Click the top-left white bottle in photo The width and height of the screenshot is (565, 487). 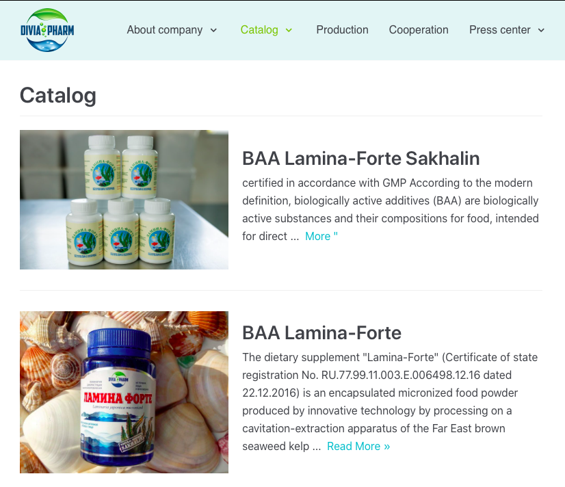pos(103,167)
